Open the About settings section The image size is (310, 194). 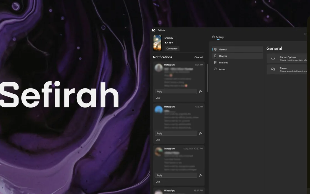coord(237,69)
